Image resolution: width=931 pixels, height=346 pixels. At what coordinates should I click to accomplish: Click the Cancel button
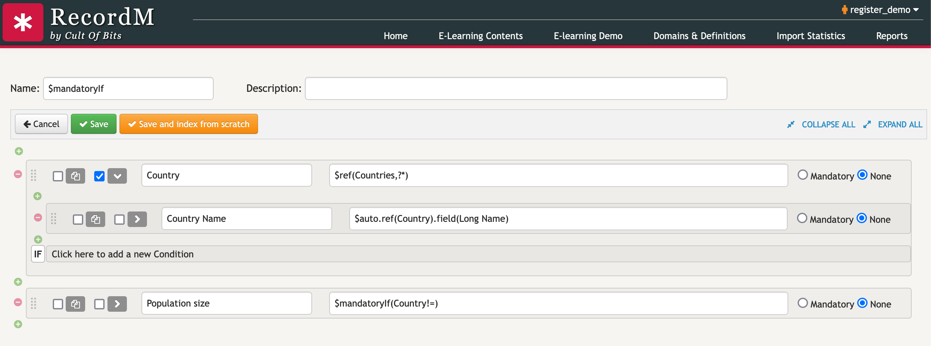pos(41,124)
